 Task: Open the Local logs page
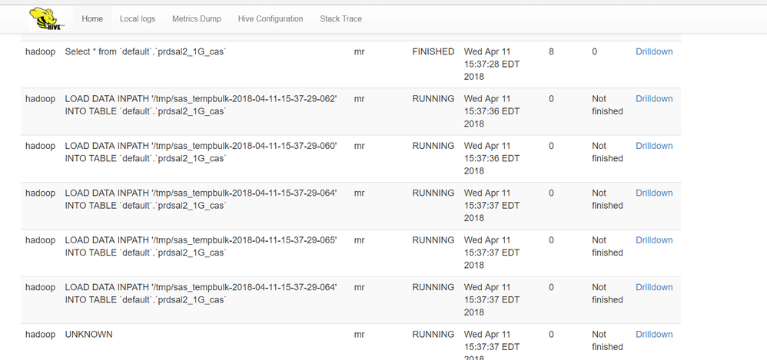[x=138, y=18]
